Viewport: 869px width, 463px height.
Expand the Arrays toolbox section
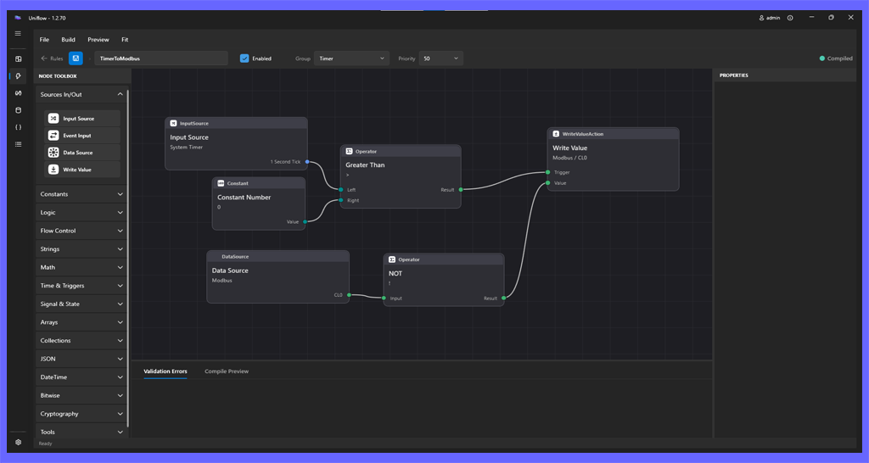point(81,322)
